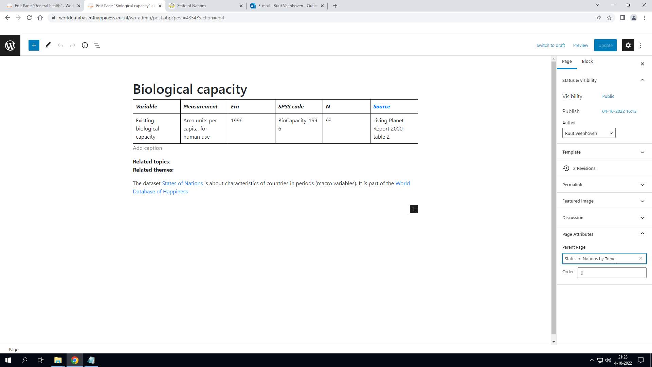Click the Order number input field

612,273
